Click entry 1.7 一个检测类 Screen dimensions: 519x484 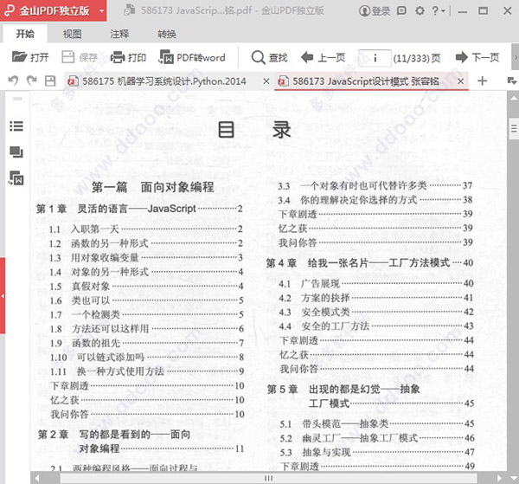pyautogui.click(x=147, y=314)
